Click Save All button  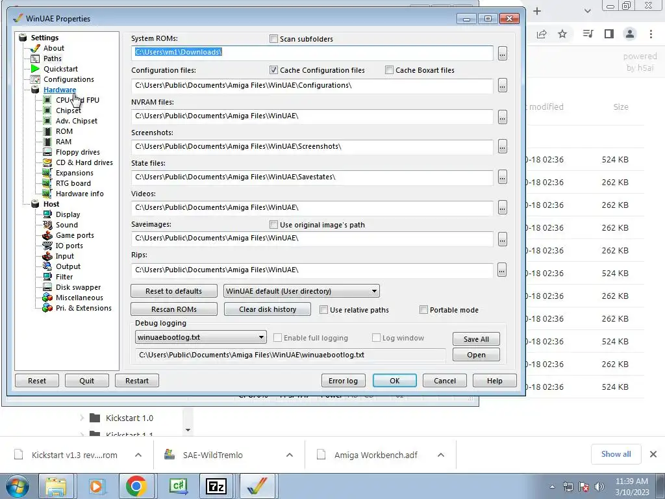(x=476, y=339)
